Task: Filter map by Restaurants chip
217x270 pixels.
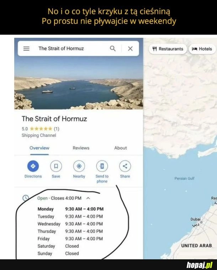Action: [x=168, y=49]
